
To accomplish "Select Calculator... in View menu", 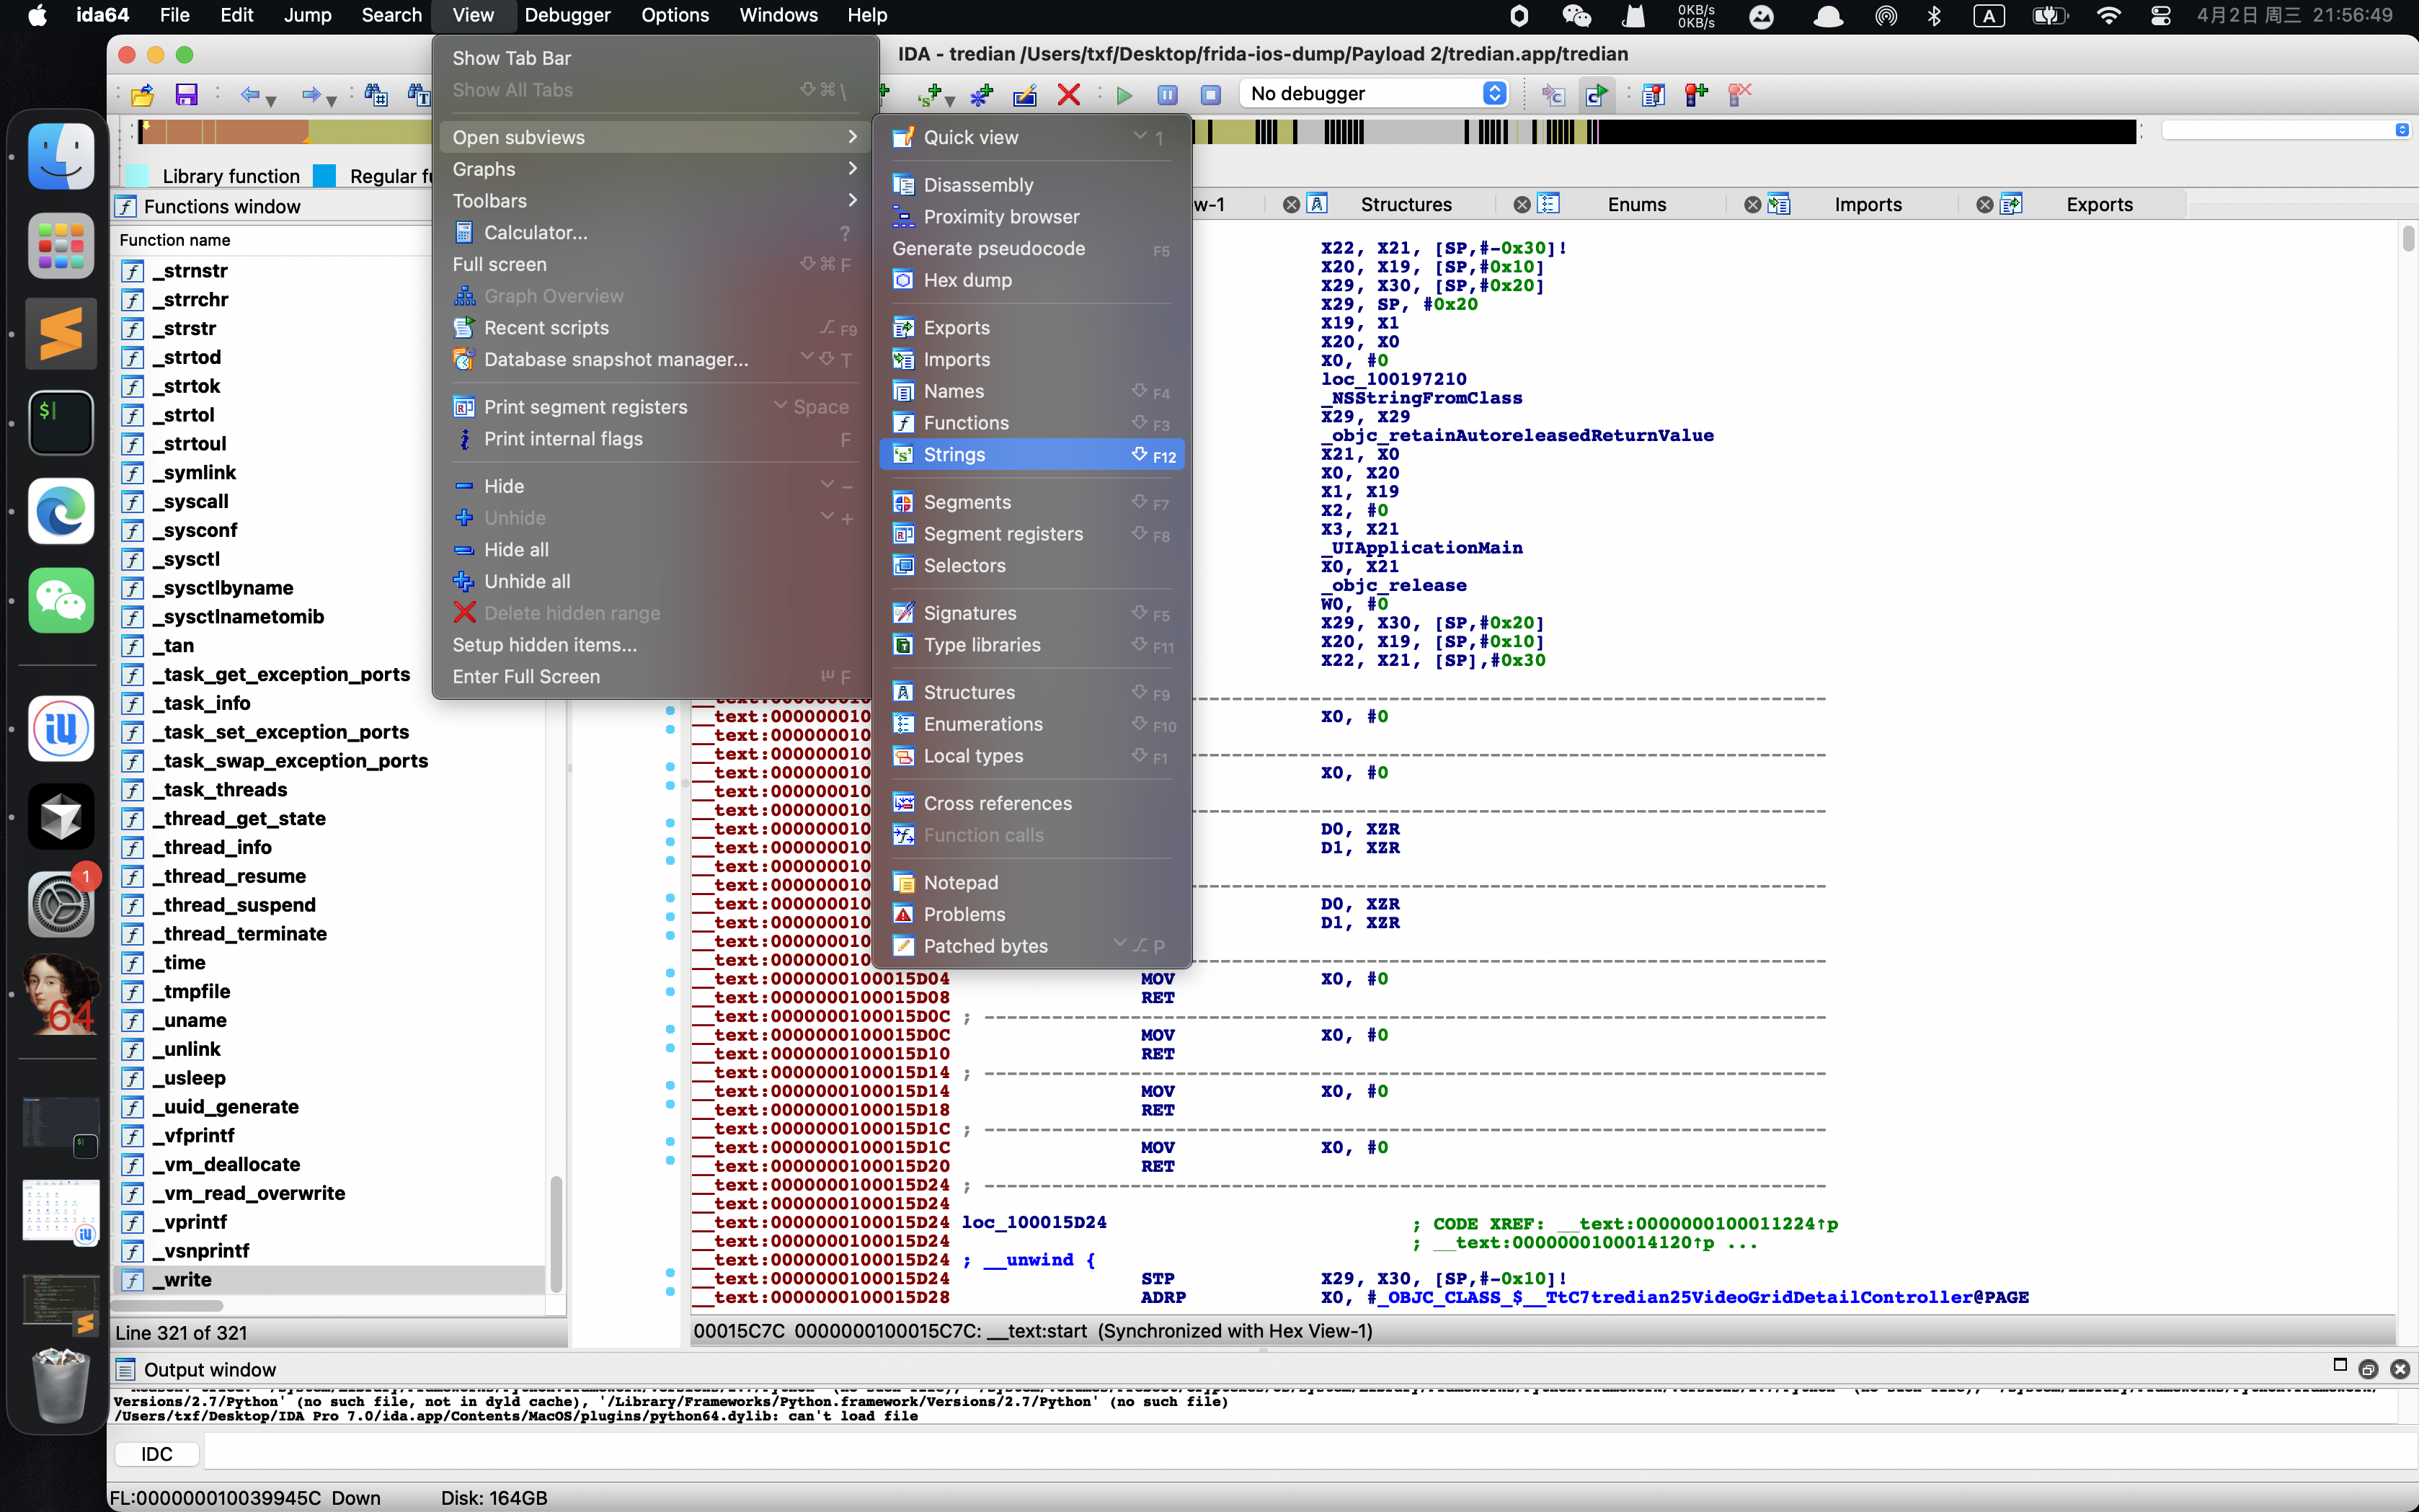I will 655,233.
